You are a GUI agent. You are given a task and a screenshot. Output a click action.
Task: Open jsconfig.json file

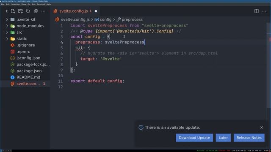click(28, 58)
